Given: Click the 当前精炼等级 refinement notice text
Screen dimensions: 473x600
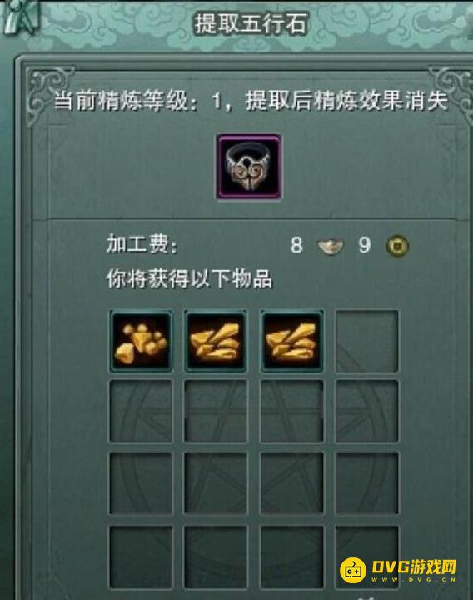Looking at the screenshot, I should 251,101.
